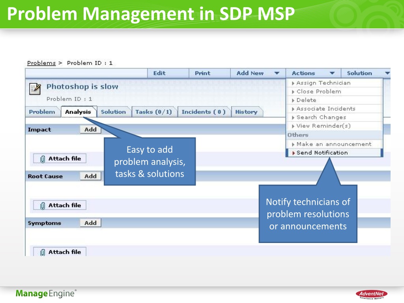Choose Delete from the Actions menu

click(334, 100)
